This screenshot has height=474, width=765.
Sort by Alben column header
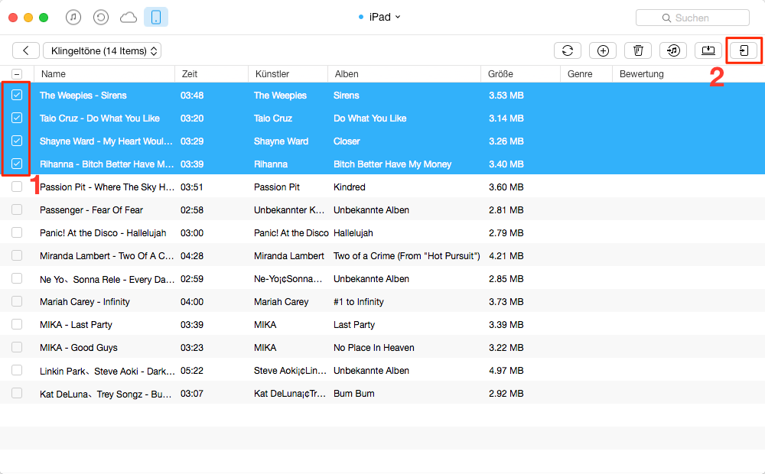[405, 74]
